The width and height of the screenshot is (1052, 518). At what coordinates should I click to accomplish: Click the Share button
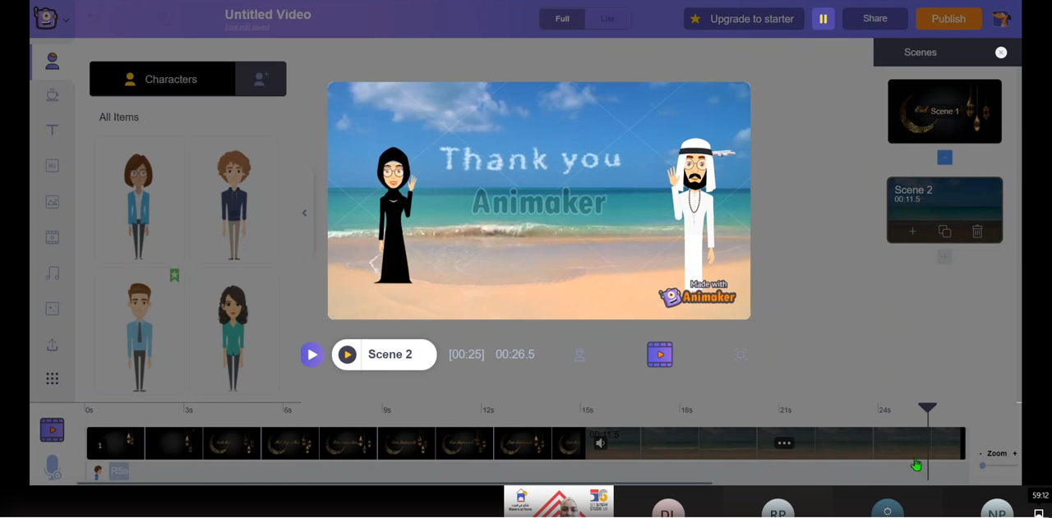(875, 19)
